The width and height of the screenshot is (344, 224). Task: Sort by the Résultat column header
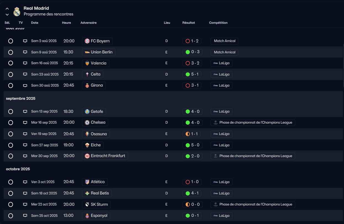(x=189, y=23)
